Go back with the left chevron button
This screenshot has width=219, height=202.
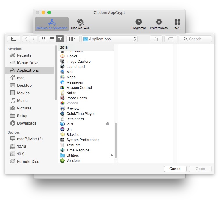26,39
